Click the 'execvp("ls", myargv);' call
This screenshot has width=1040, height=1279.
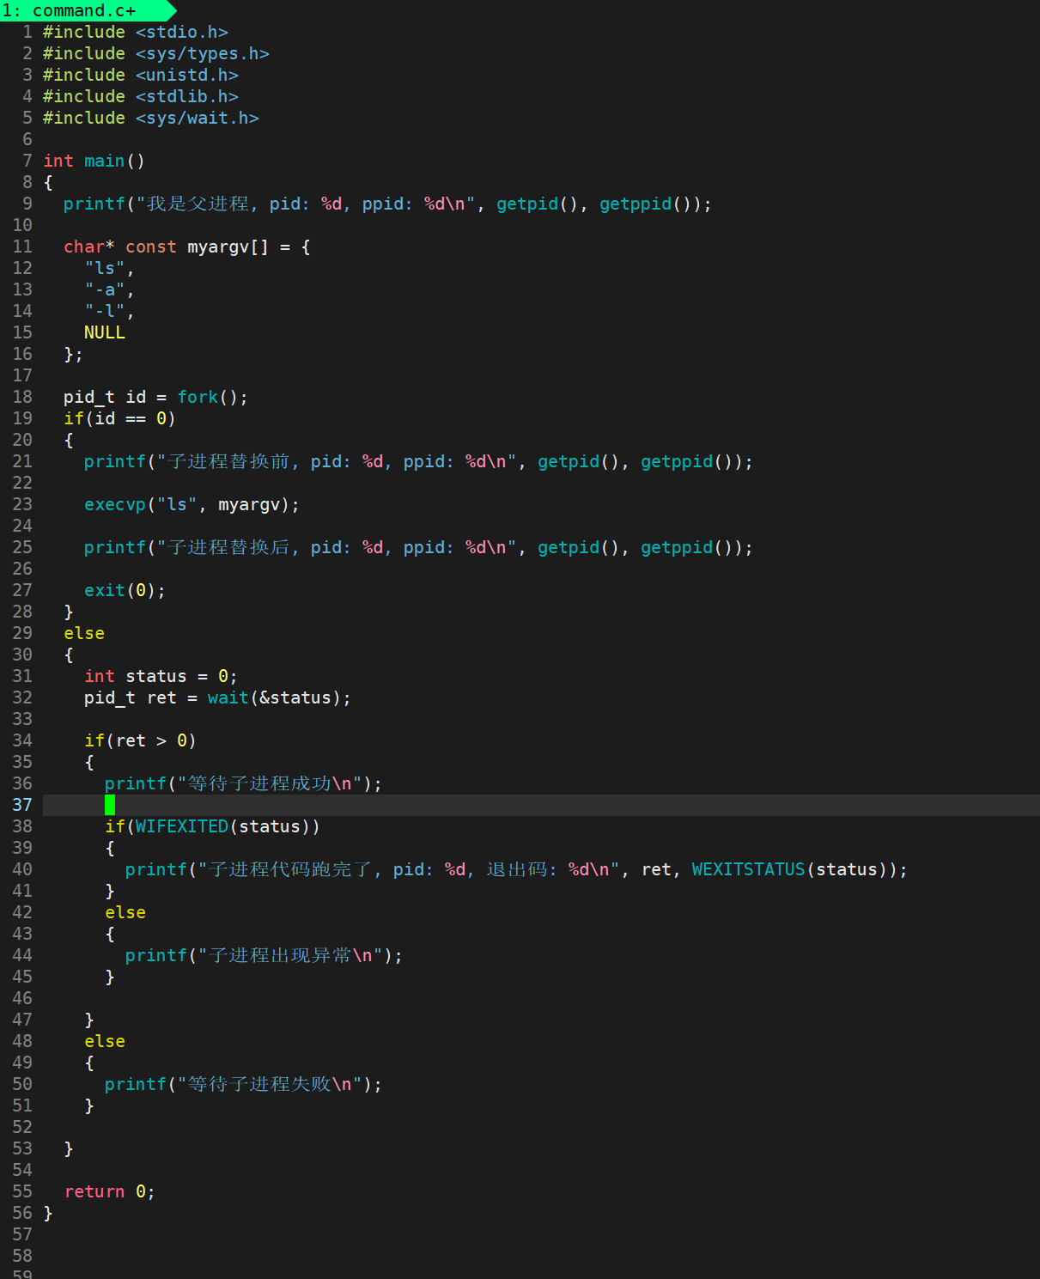[x=192, y=504]
